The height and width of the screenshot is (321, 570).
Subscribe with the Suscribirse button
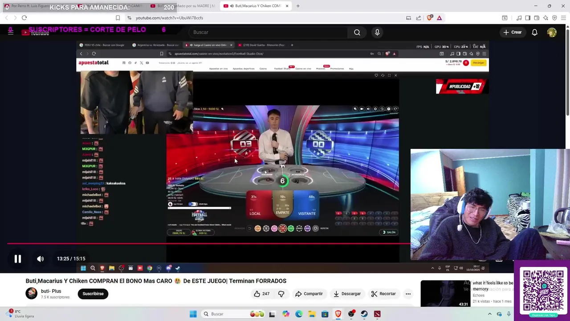pyautogui.click(x=93, y=294)
